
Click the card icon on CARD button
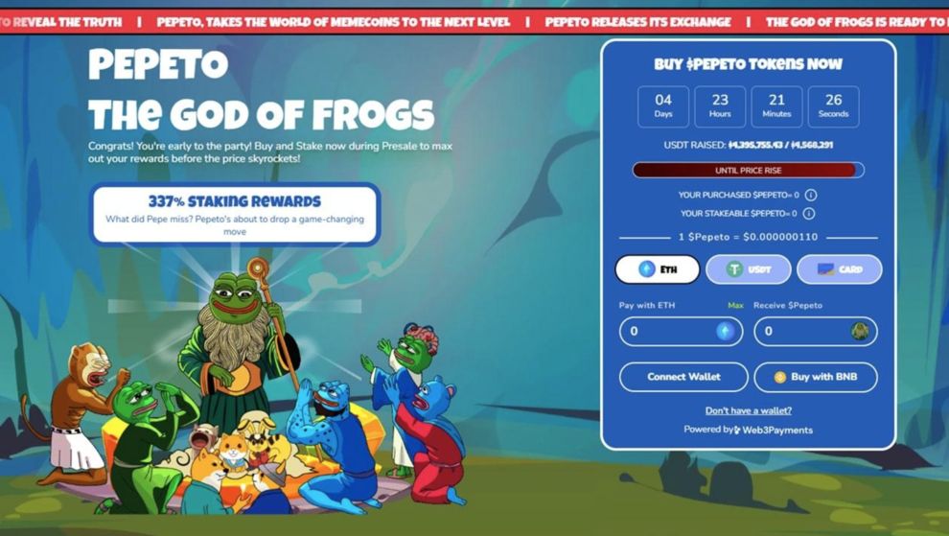point(825,269)
